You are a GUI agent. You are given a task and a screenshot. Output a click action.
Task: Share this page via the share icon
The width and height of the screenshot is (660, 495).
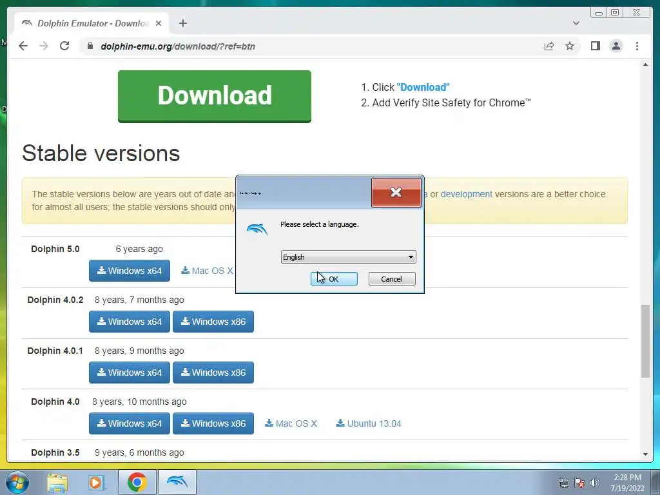(549, 46)
